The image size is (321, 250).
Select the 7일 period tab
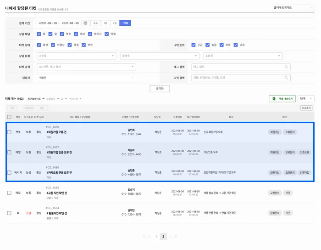point(115,23)
